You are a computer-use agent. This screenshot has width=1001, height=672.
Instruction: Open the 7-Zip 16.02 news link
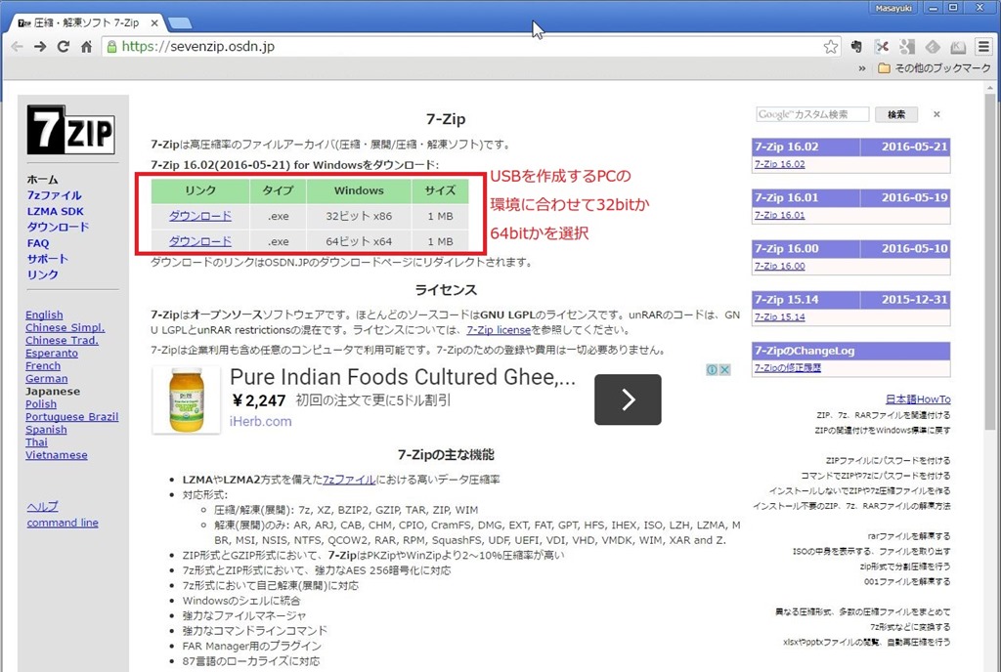[779, 164]
